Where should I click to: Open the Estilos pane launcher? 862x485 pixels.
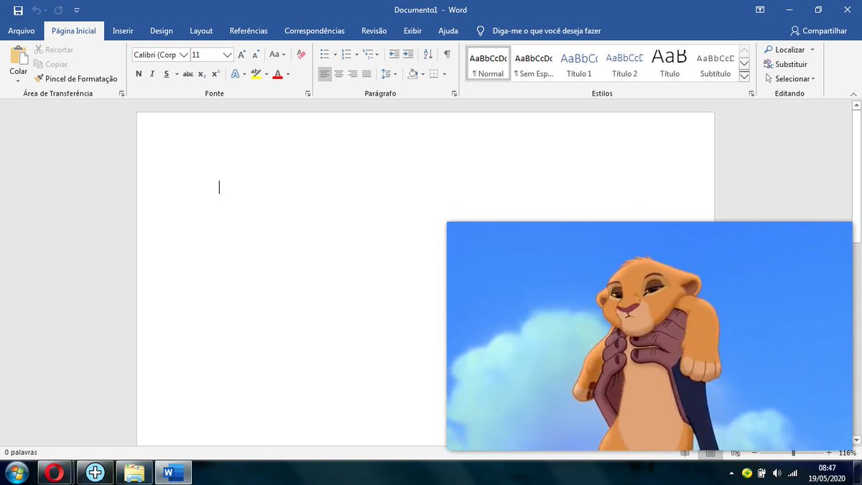point(751,93)
